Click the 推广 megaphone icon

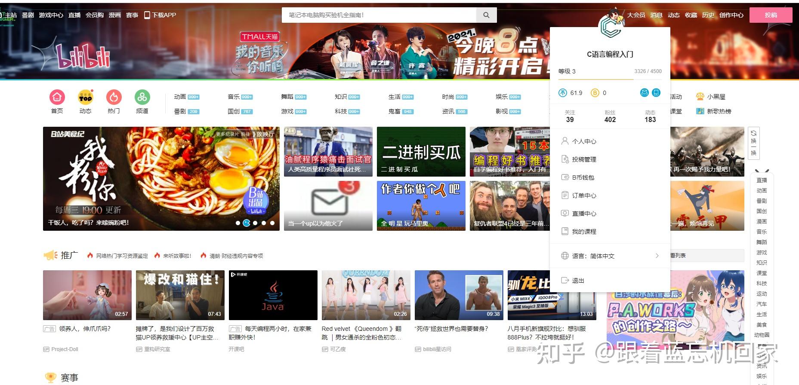[50, 255]
